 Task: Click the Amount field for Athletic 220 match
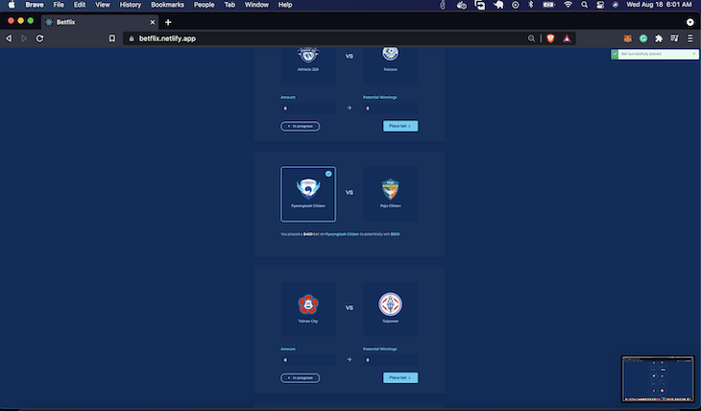(308, 109)
